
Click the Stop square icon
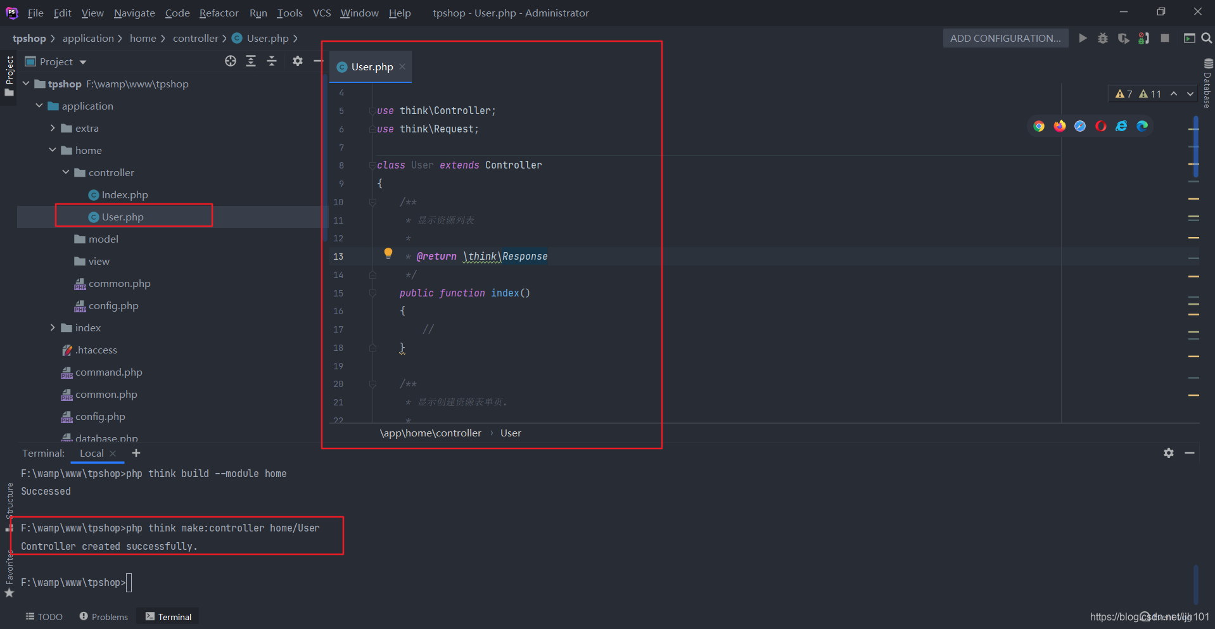pyautogui.click(x=1165, y=38)
